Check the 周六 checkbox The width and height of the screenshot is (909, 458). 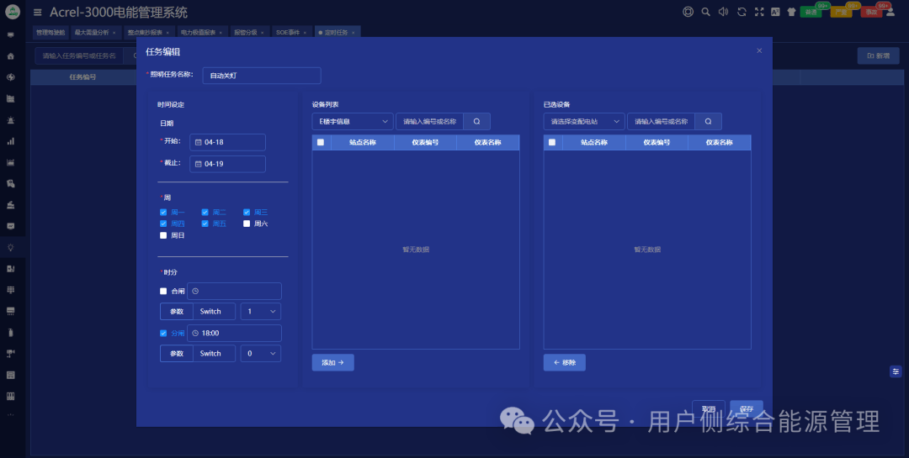click(x=247, y=224)
